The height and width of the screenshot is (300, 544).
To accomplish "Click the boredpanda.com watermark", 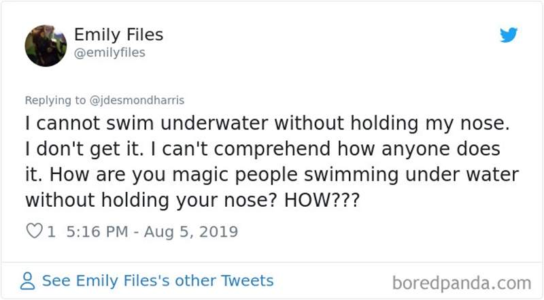I will 462,282.
